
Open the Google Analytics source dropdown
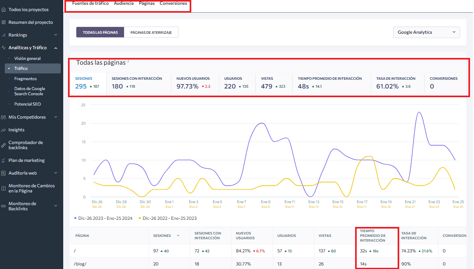tap(426, 32)
